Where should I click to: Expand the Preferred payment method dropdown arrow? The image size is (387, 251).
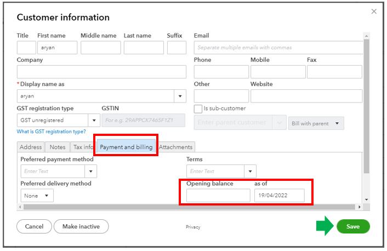pyautogui.click(x=90, y=172)
